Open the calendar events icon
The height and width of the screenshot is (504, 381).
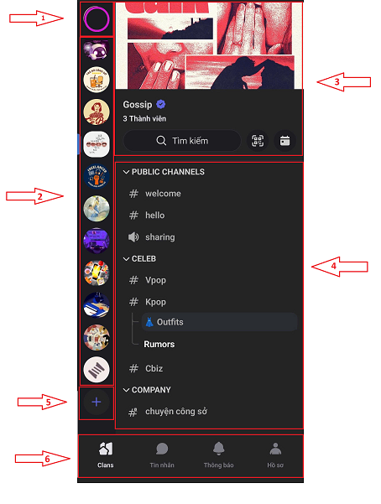284,141
